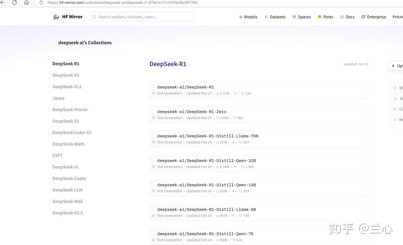
Task: Click heart icon beside 1.36k likes
Action: (243, 167)
